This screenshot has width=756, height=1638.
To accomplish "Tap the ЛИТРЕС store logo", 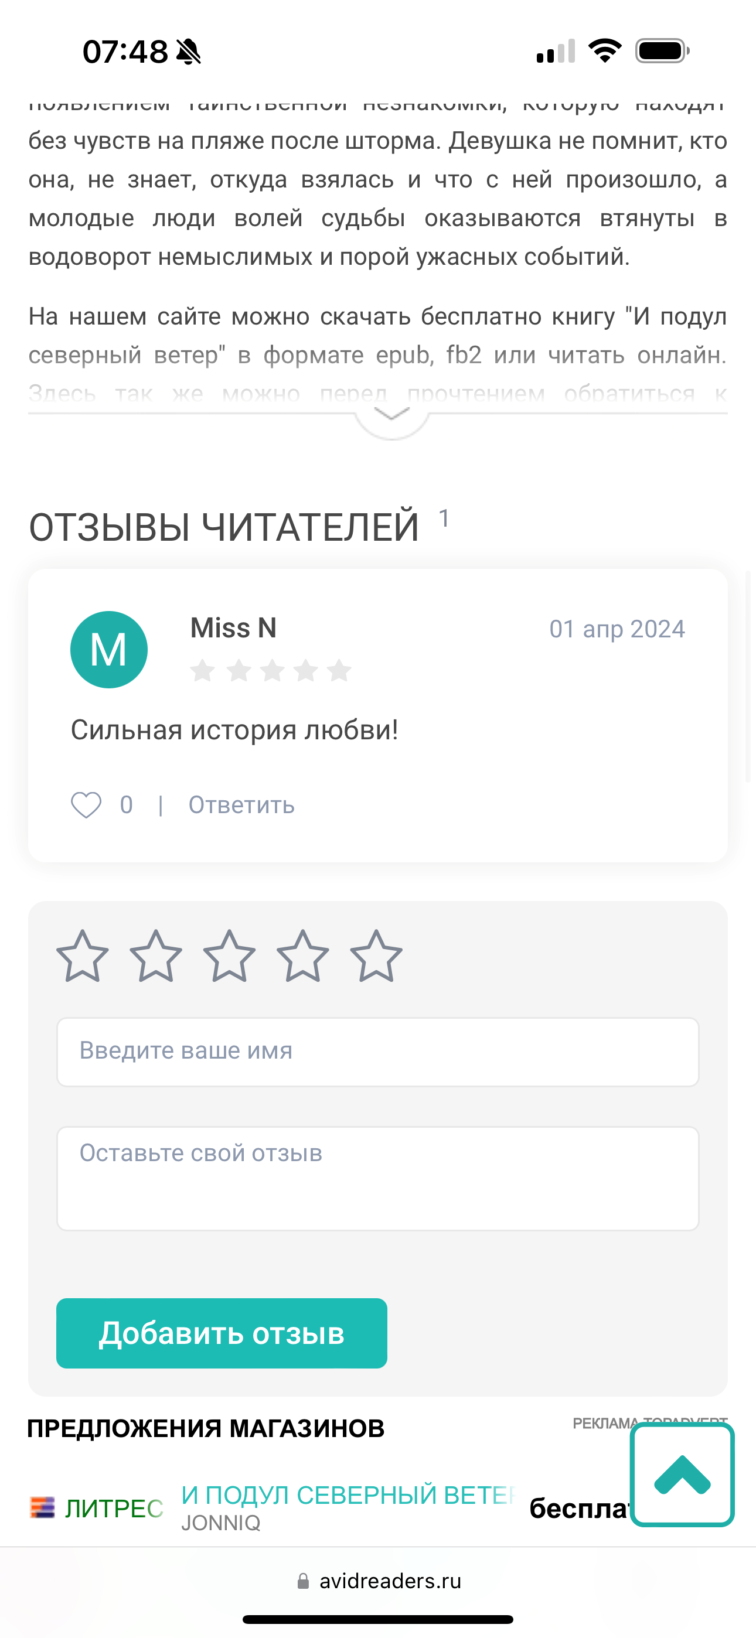I will click(x=97, y=1507).
